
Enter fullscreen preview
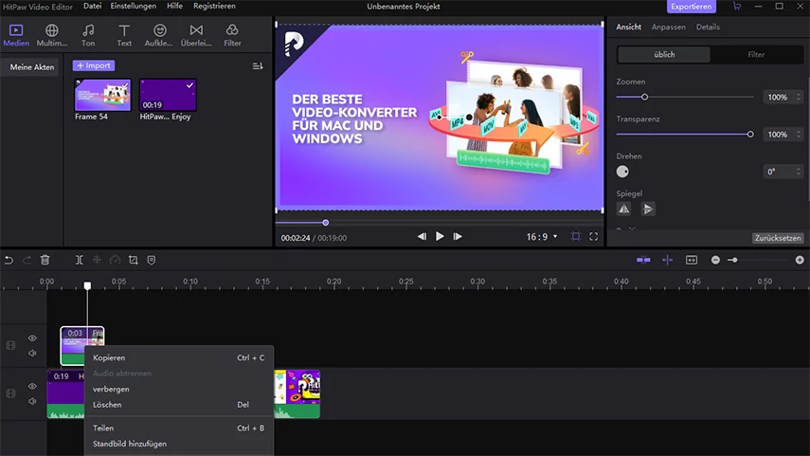click(x=594, y=237)
